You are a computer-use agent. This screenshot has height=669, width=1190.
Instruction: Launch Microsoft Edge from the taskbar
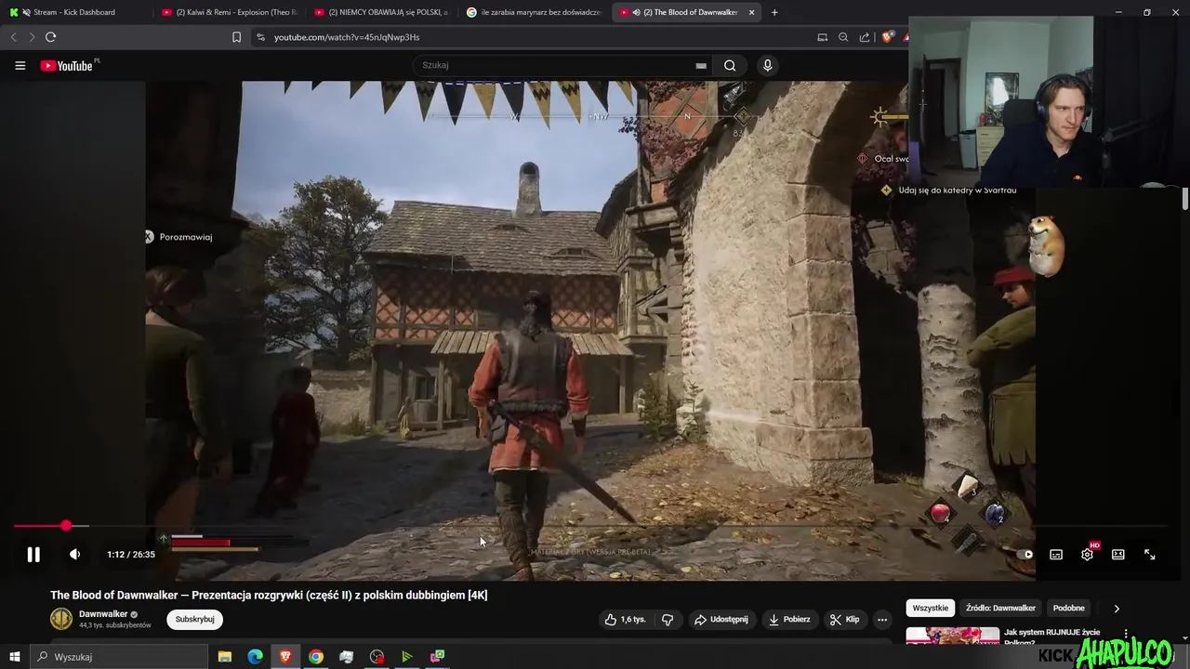point(255,657)
